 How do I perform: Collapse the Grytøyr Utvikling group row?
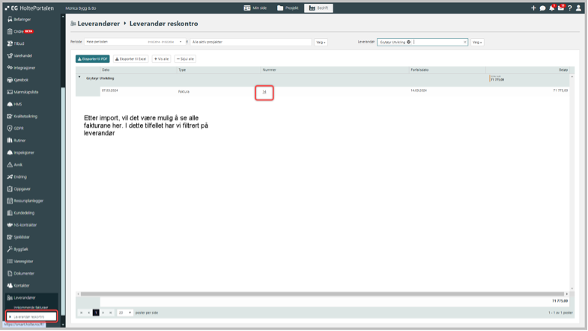click(x=79, y=77)
